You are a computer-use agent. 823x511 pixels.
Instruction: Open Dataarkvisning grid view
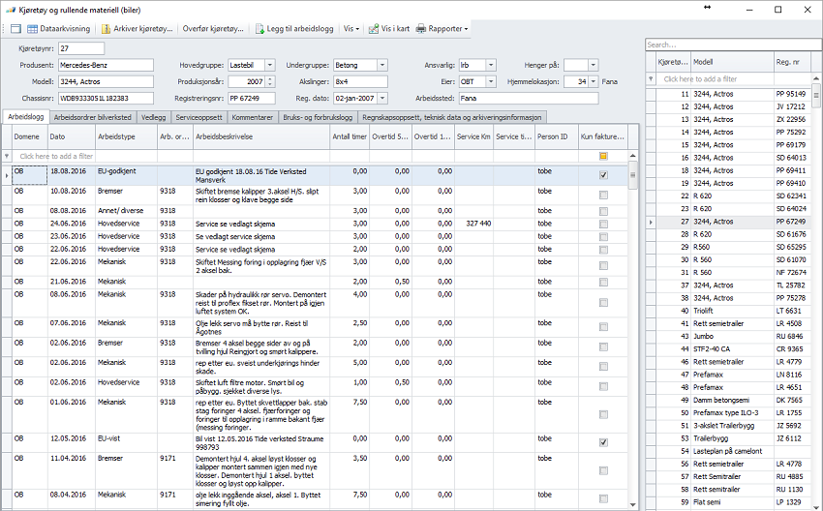pyautogui.click(x=58, y=29)
